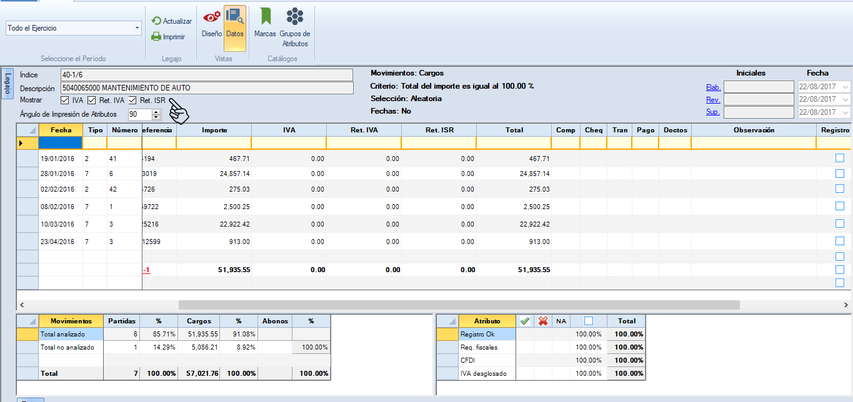
Task: Toggle the Ret. IVA checkbox
Action: 91,100
